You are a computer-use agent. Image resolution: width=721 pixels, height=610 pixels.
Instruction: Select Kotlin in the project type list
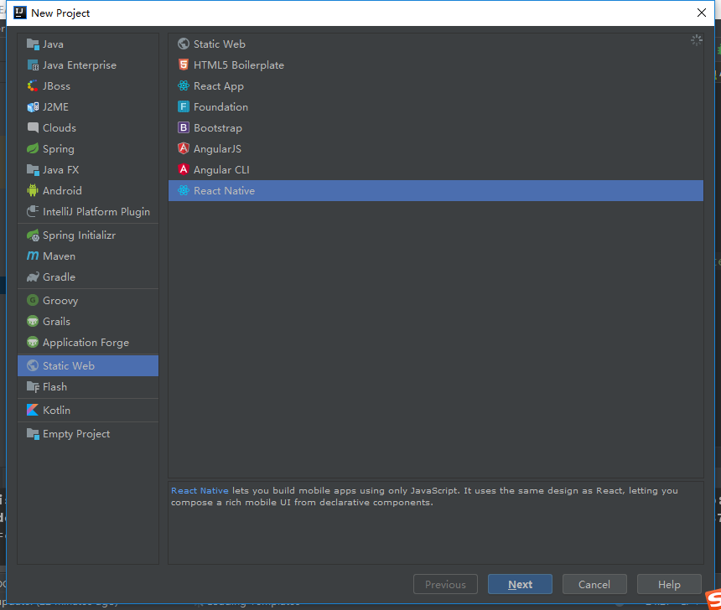point(58,410)
